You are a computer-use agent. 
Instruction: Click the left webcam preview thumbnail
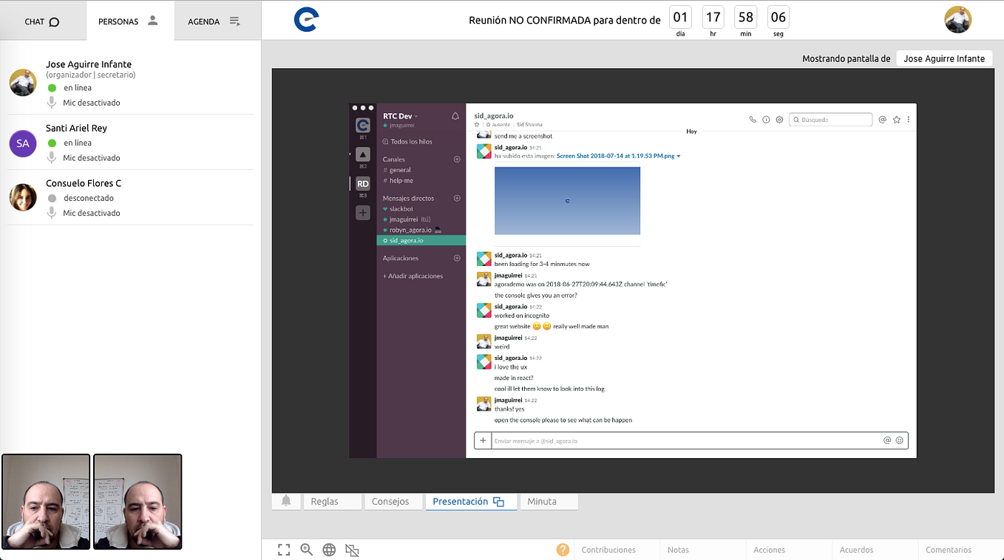45,502
